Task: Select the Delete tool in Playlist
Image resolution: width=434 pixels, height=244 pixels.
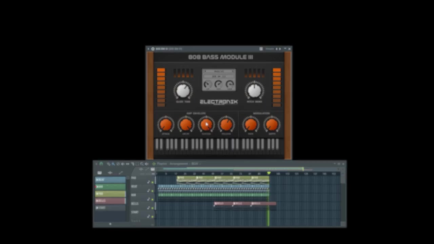Action: click(118, 164)
